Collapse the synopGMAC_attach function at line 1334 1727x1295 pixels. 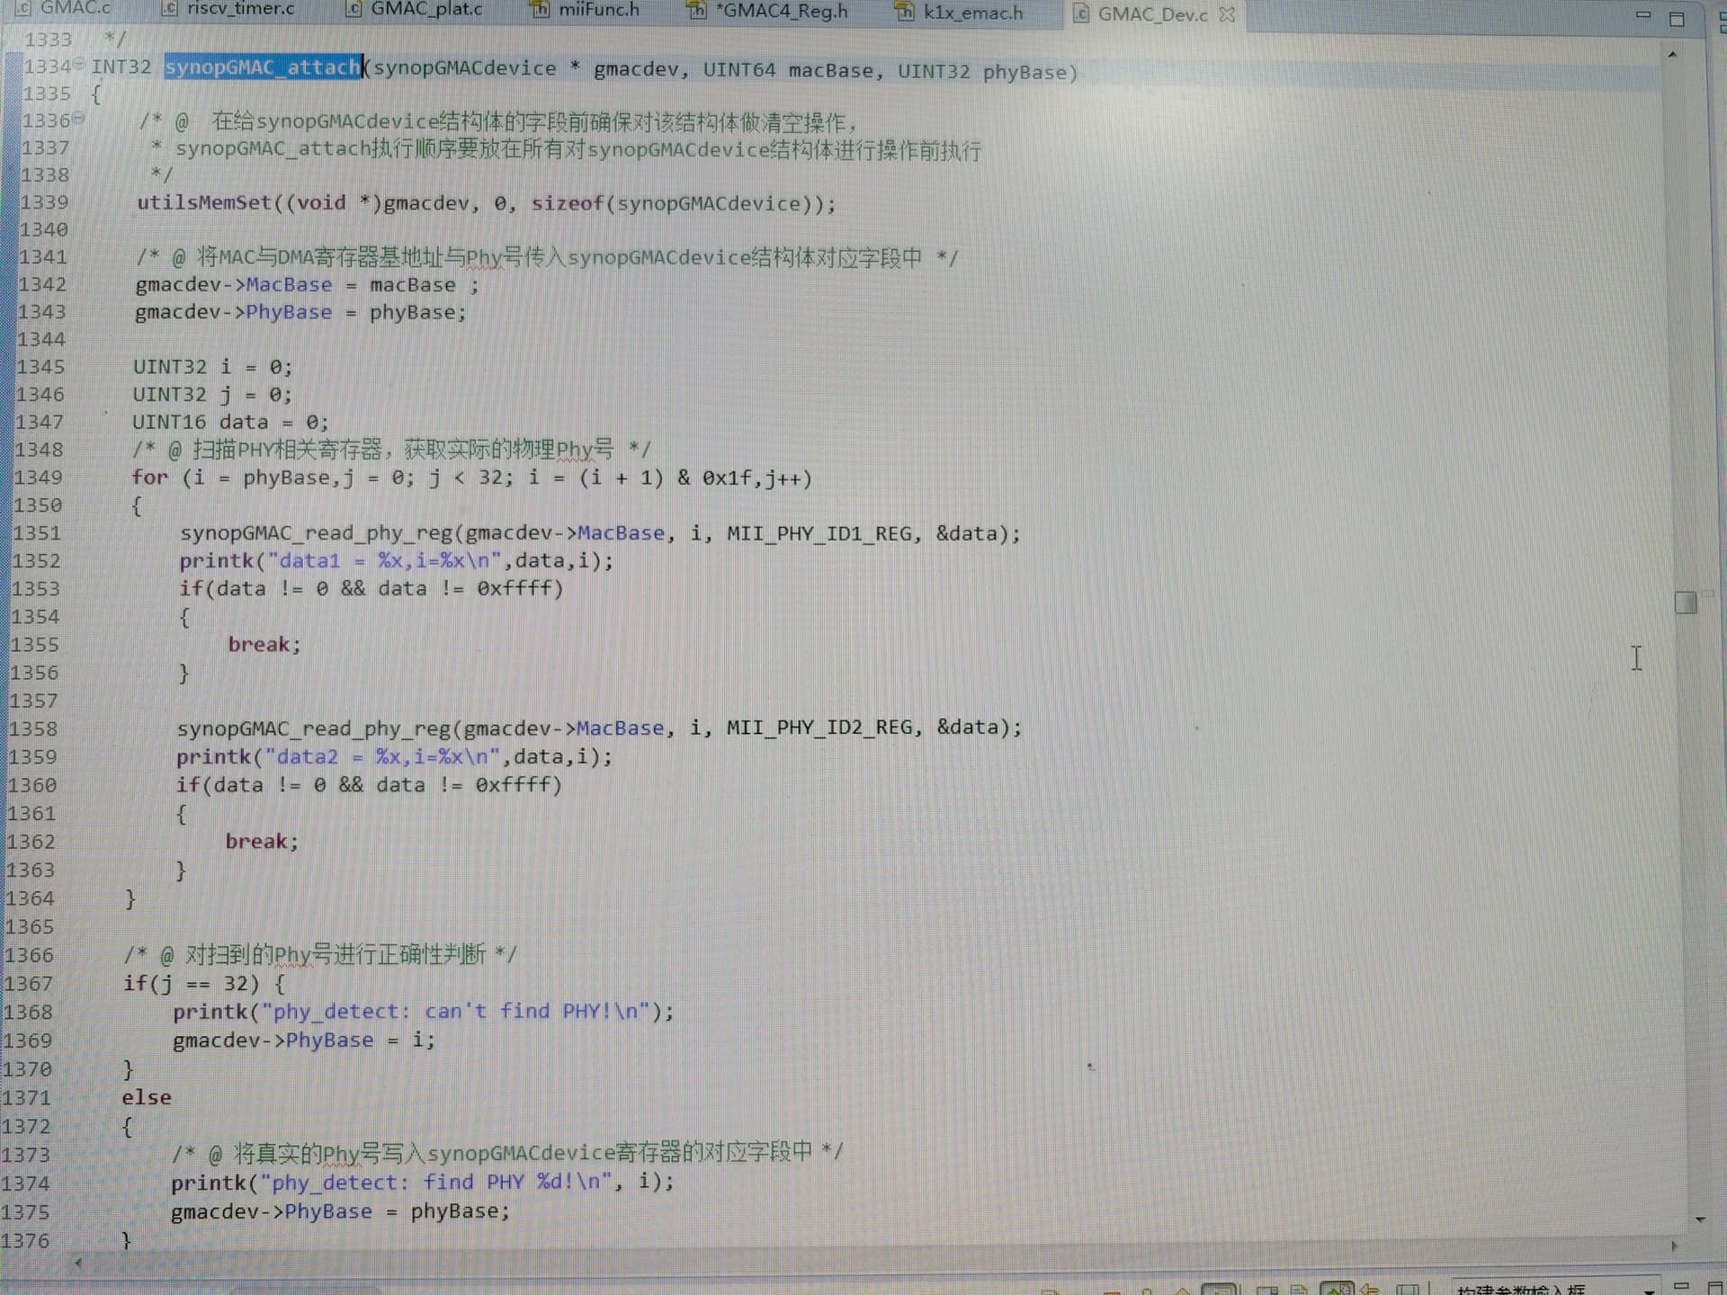(x=79, y=63)
